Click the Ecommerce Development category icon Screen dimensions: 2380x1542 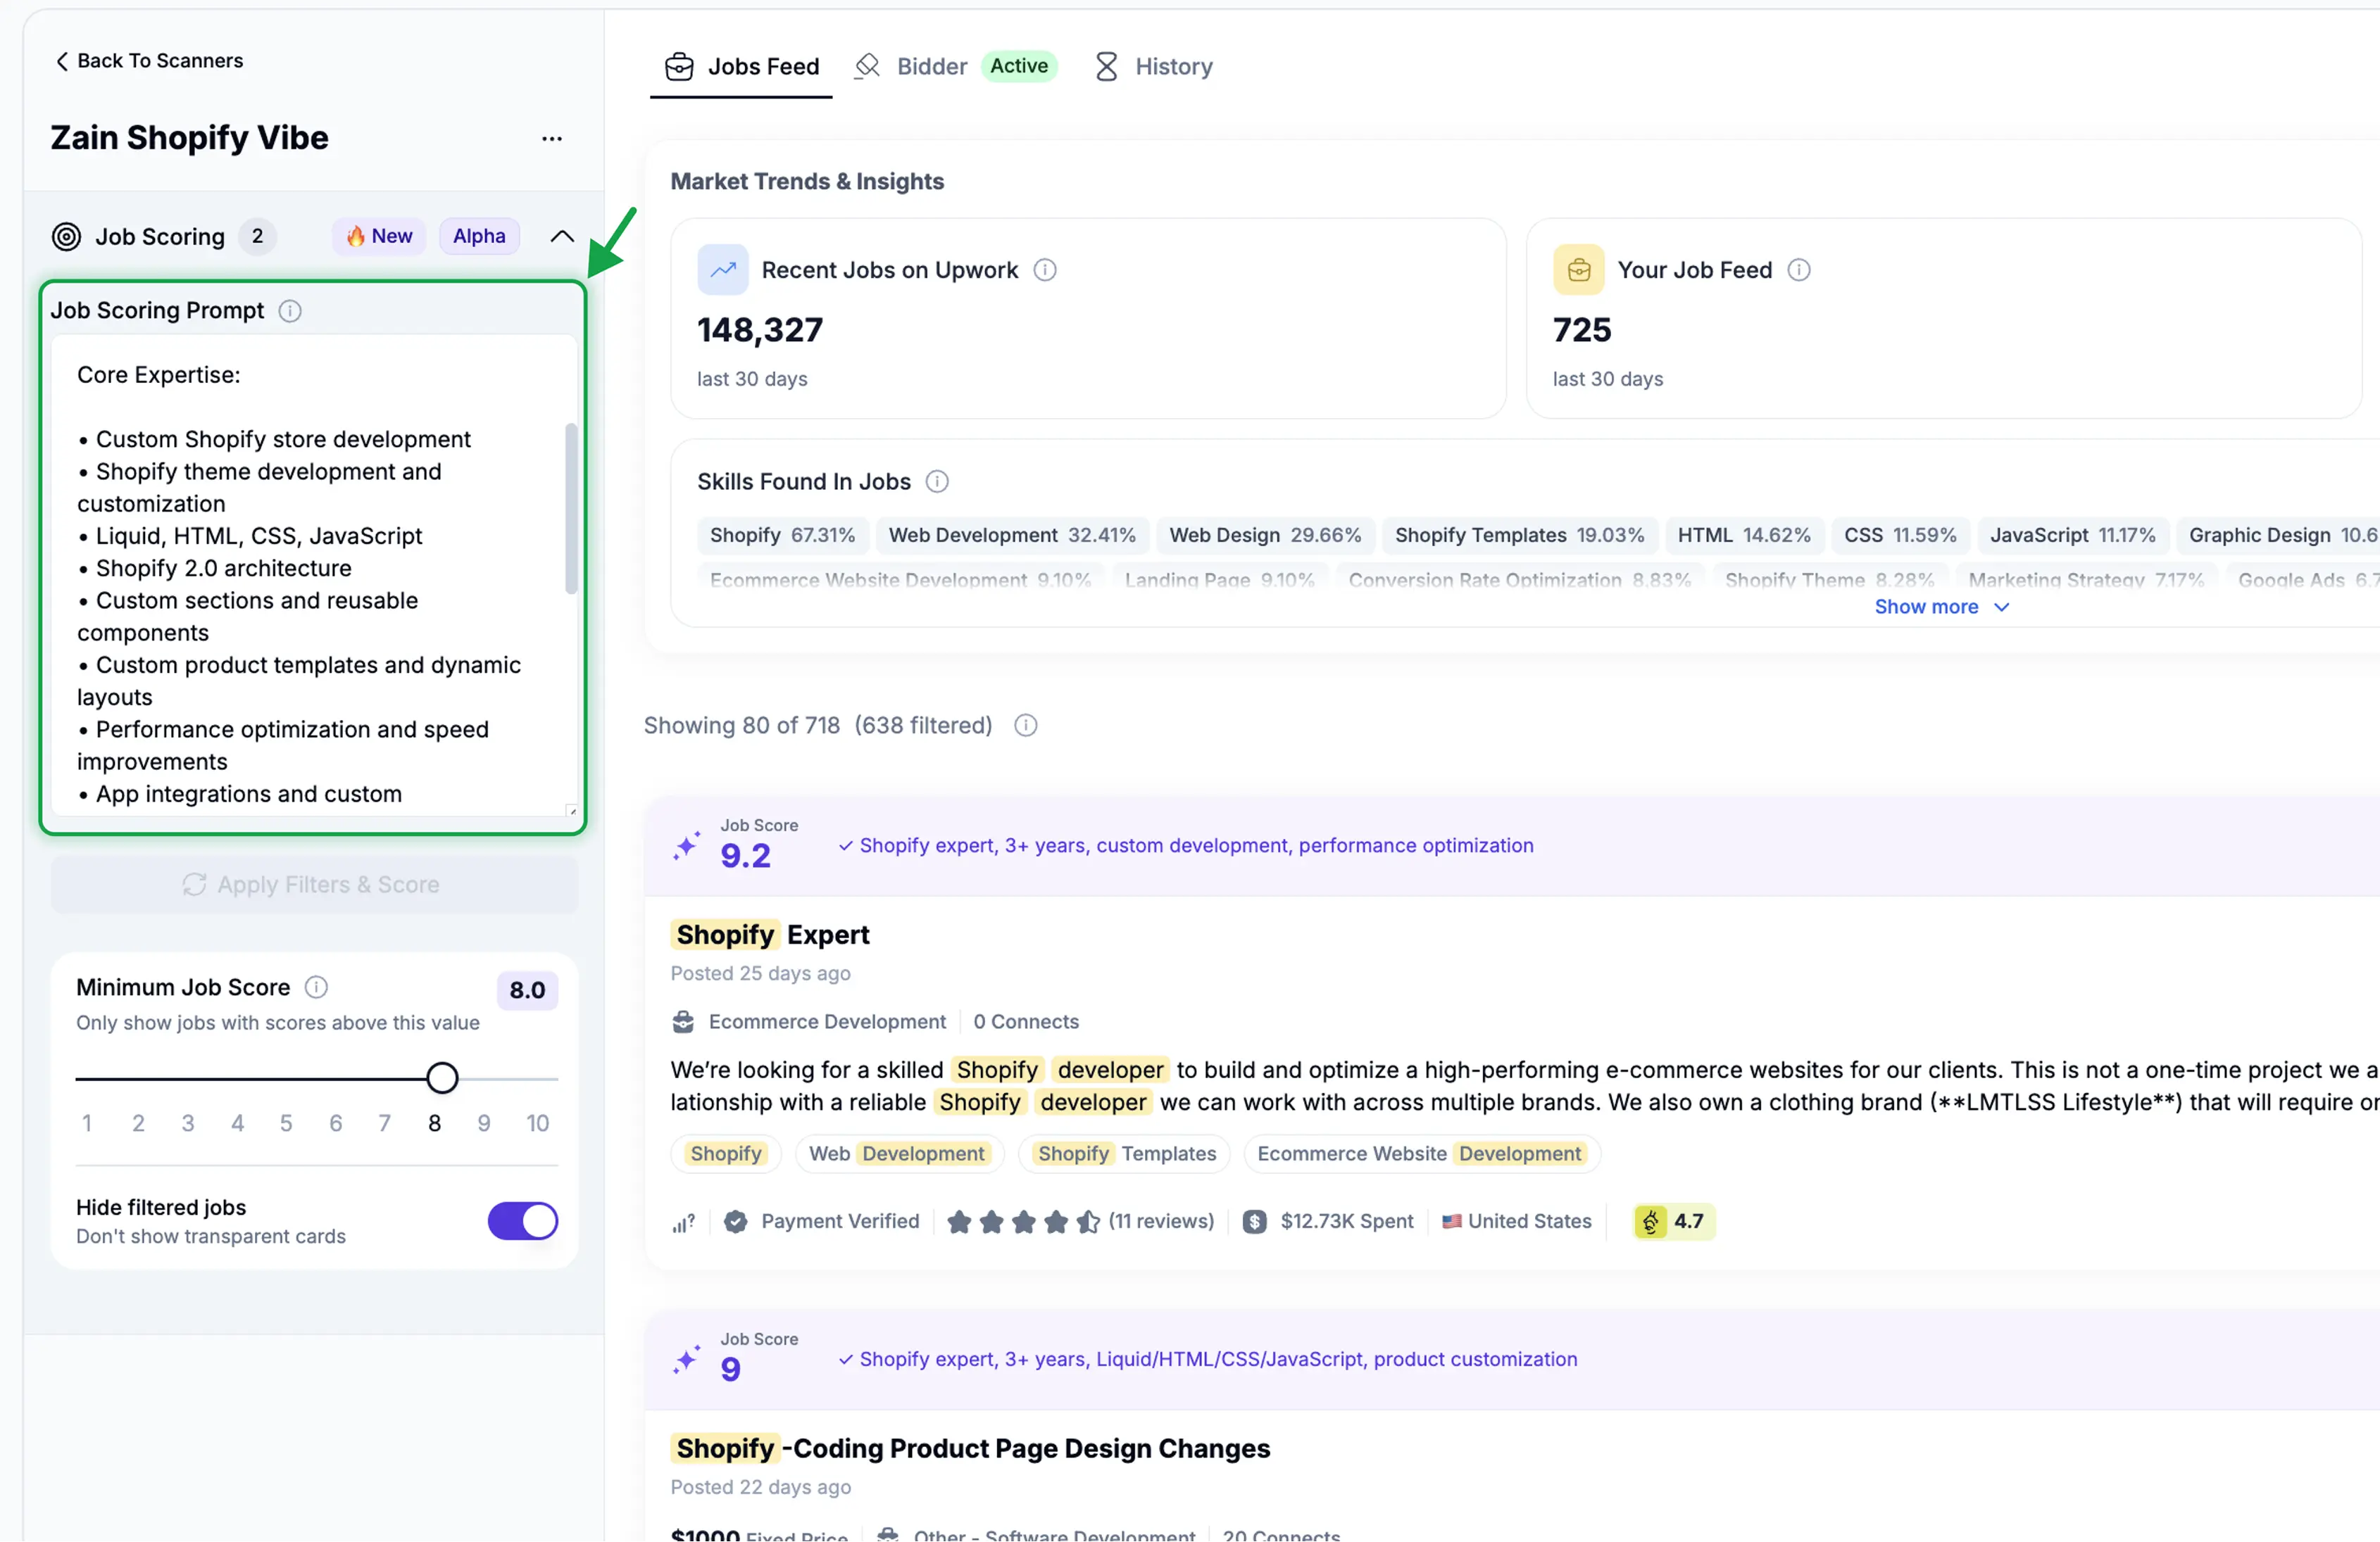(683, 1023)
